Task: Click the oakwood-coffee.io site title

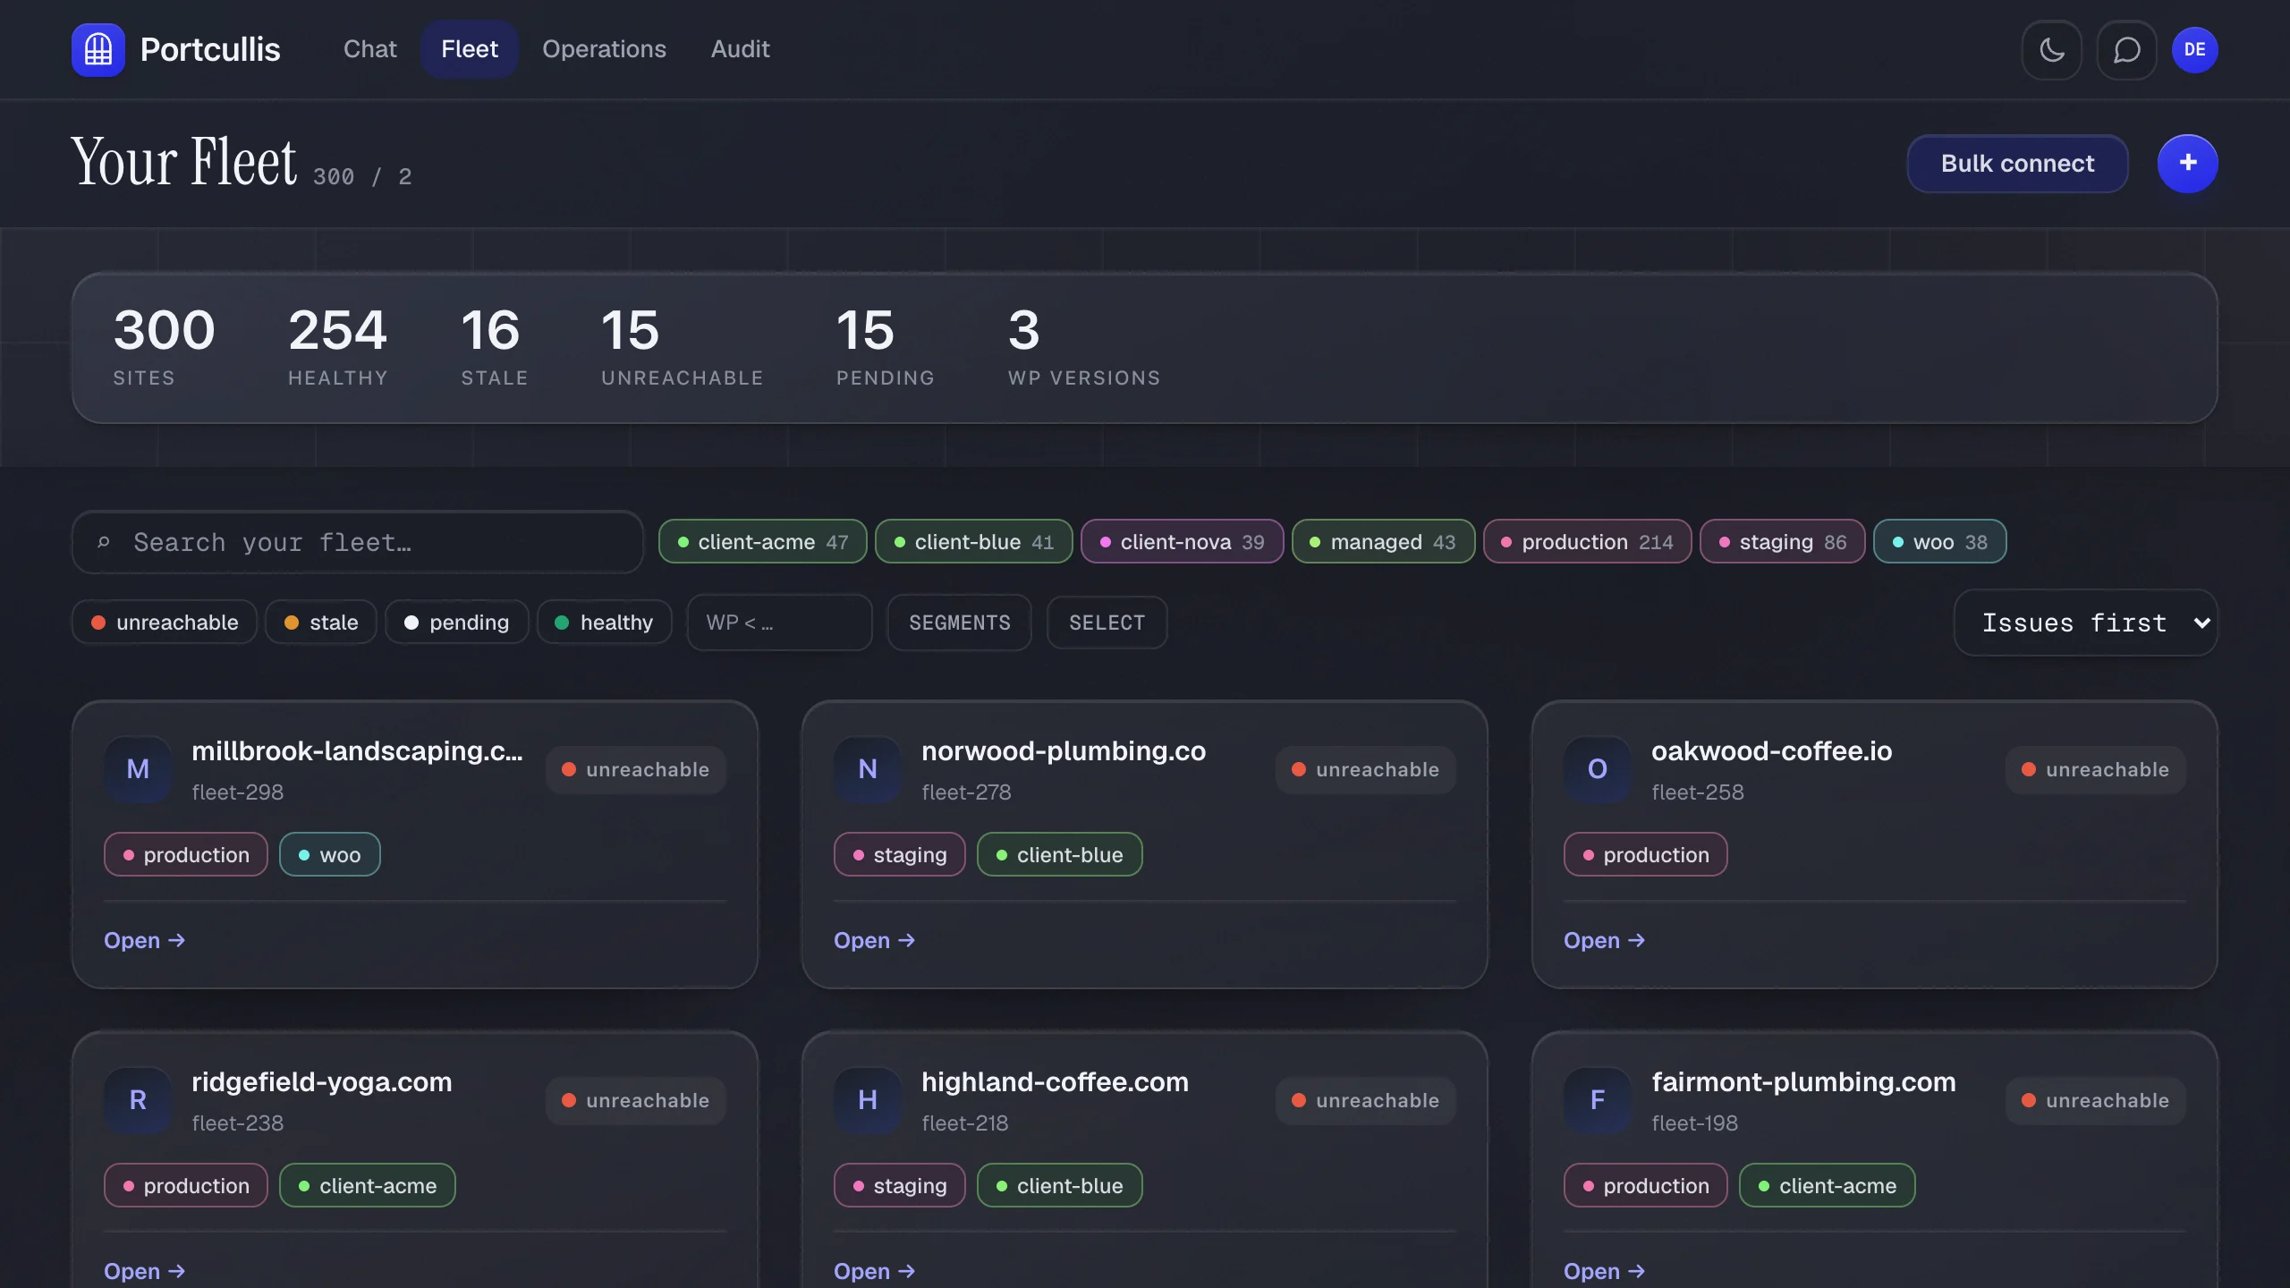Action: 1772,751
